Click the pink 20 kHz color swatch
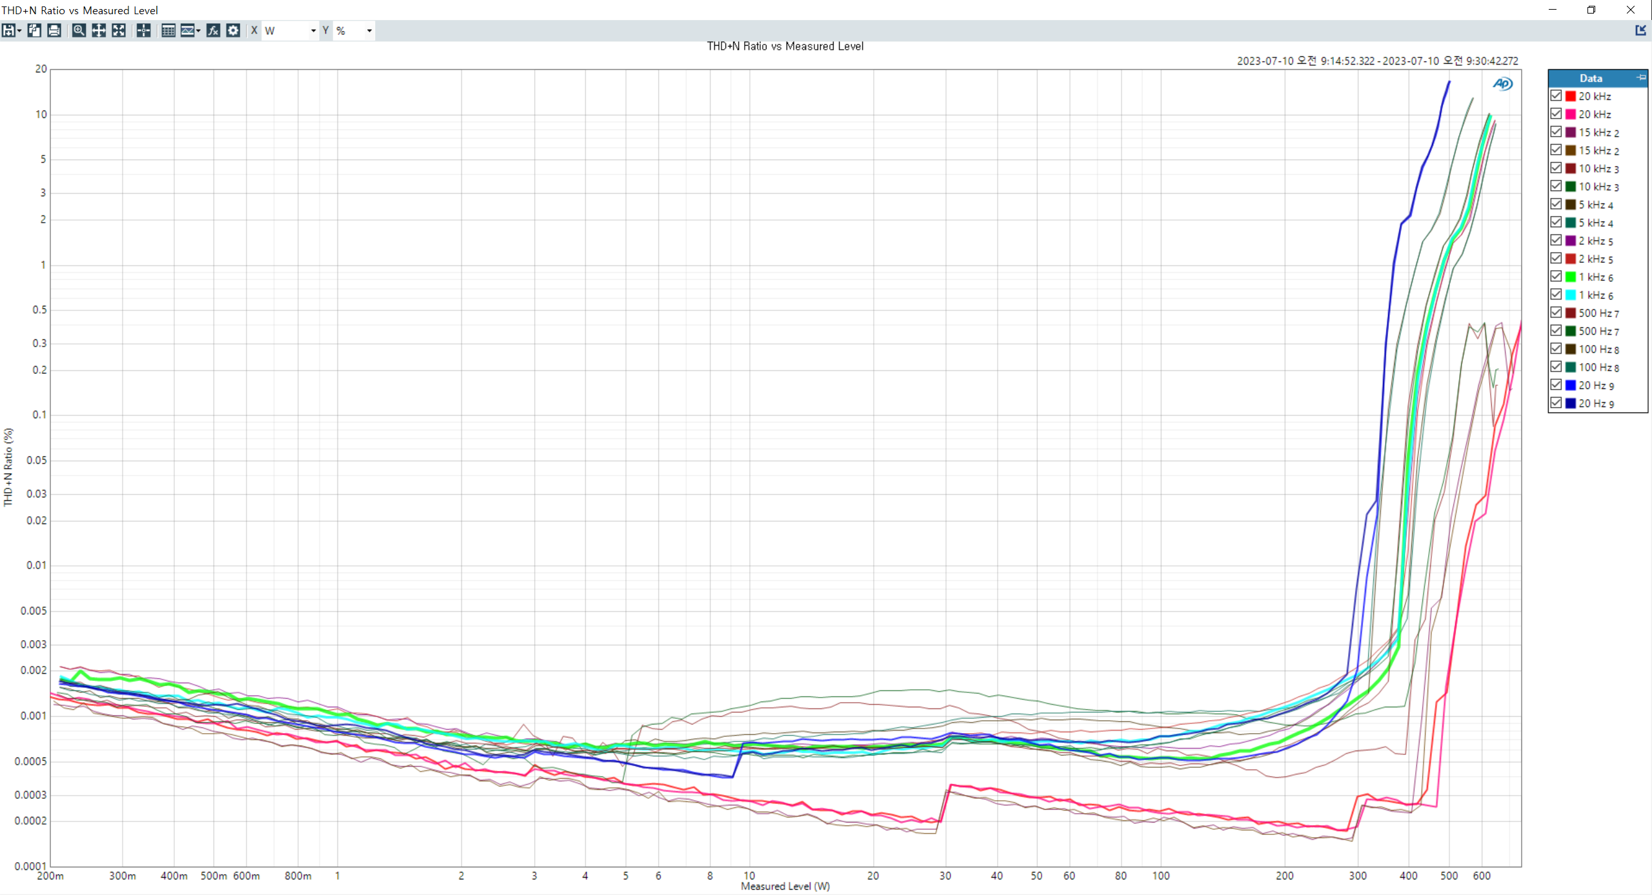 point(1571,114)
